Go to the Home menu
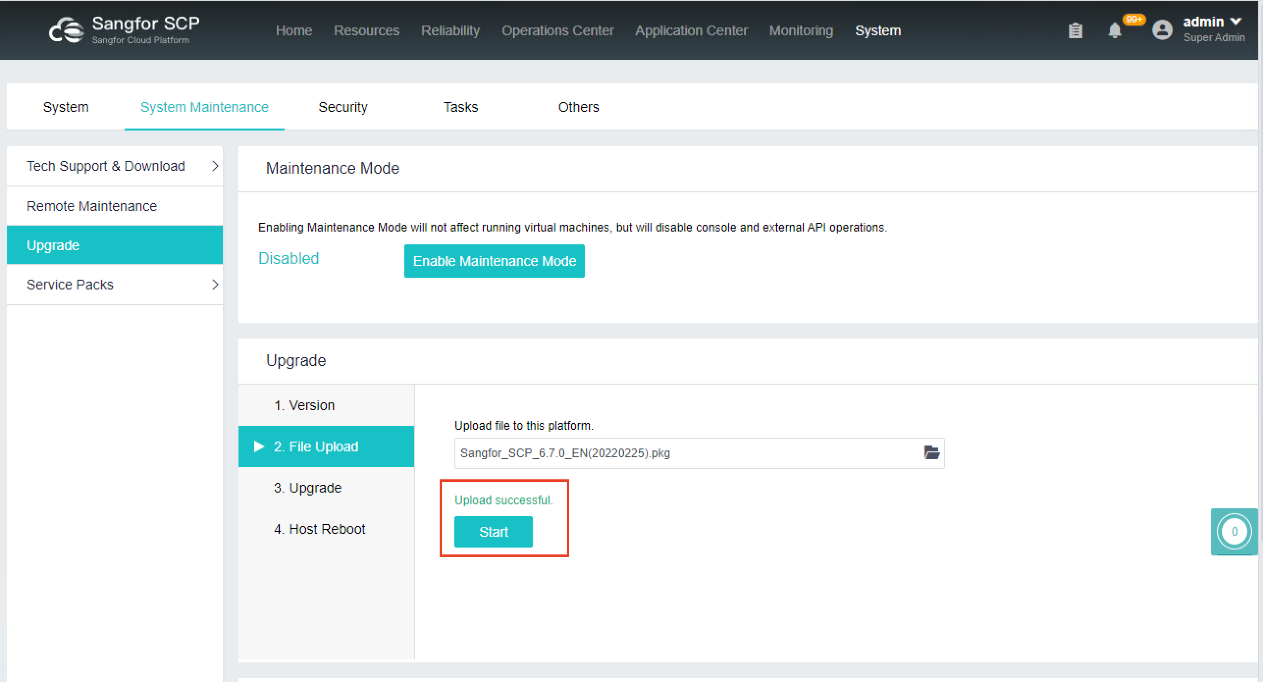The width and height of the screenshot is (1263, 682). [294, 30]
